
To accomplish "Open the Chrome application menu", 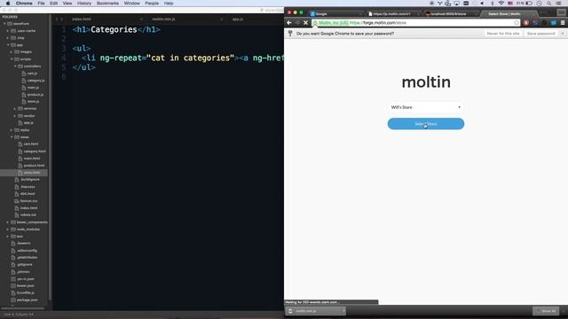I will point(24,4).
